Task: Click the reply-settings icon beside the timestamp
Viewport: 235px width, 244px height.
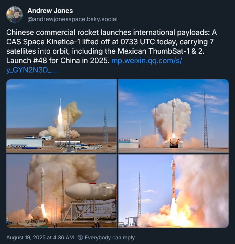Action: tap(80, 237)
